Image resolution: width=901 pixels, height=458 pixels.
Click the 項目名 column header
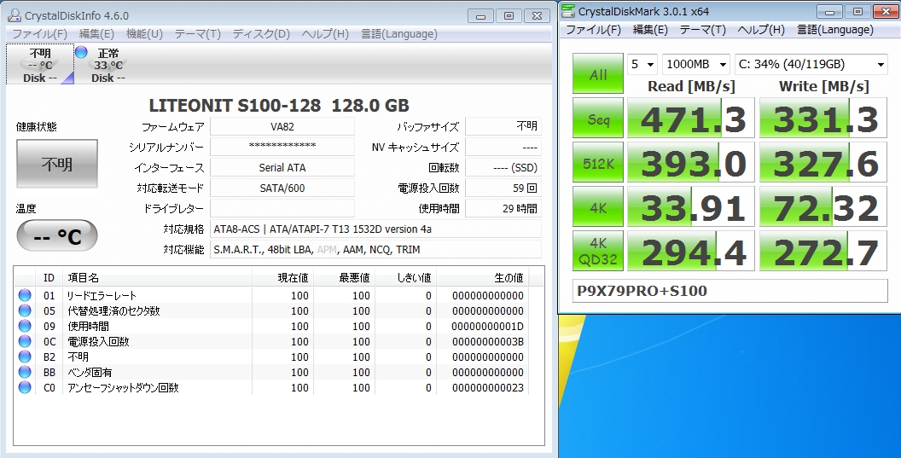(158, 278)
